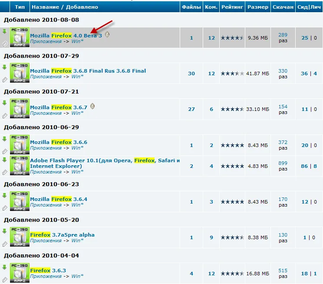Click paperclip icon in Firefox 3.7a5pre alpha row
Viewport: 323px width, 284px height.
click(x=4, y=244)
